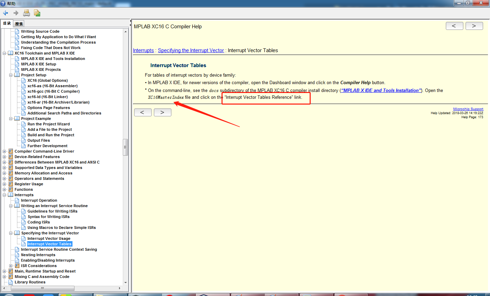Viewport: 490px width, 296px height.
Task: Click book icon beside Writing an Interrupt Service Routine
Action: tap(17, 206)
